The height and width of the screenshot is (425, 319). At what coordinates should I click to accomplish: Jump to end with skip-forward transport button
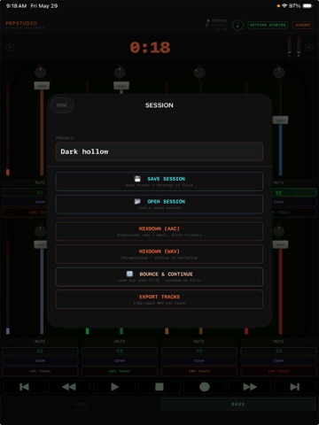tap(294, 387)
